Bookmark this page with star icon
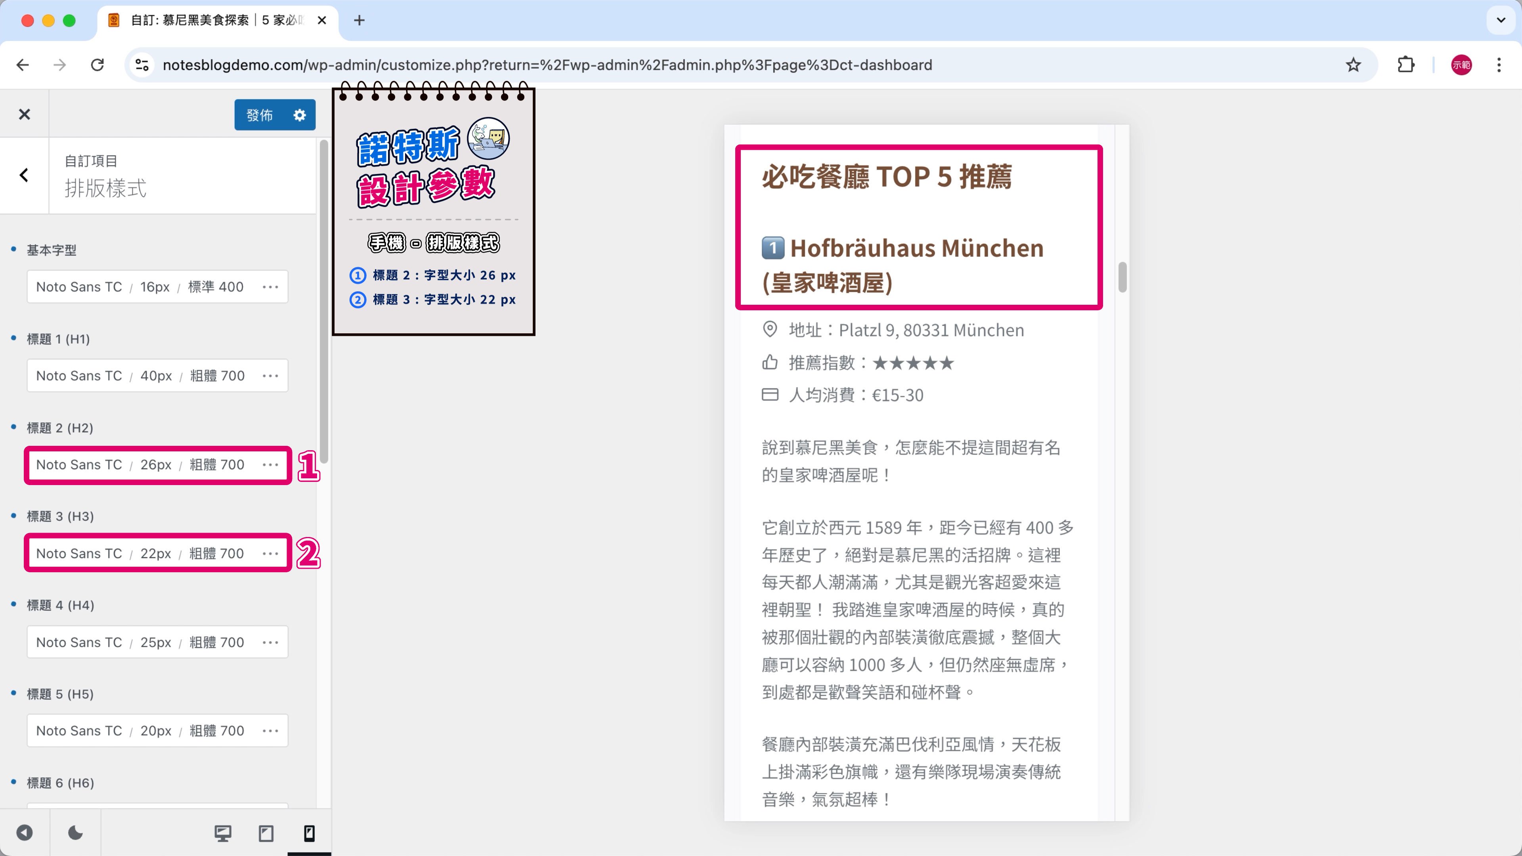 pyautogui.click(x=1353, y=65)
